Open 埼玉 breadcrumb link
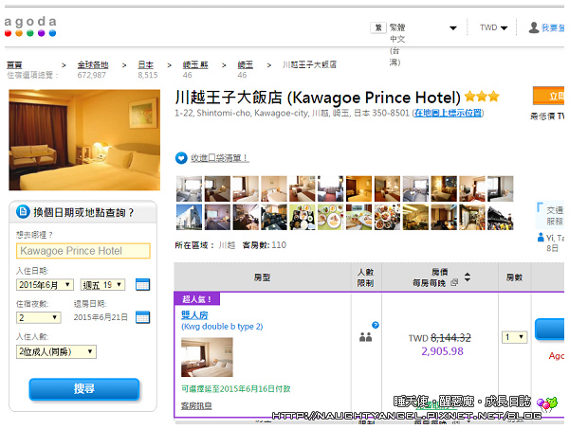The width and height of the screenshot is (569, 429). click(246, 64)
